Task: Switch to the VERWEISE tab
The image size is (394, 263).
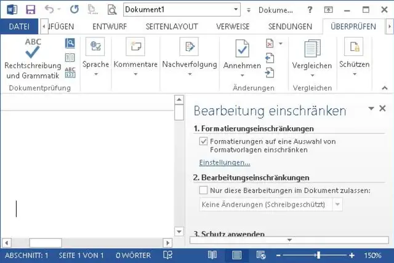Action: coord(233,26)
